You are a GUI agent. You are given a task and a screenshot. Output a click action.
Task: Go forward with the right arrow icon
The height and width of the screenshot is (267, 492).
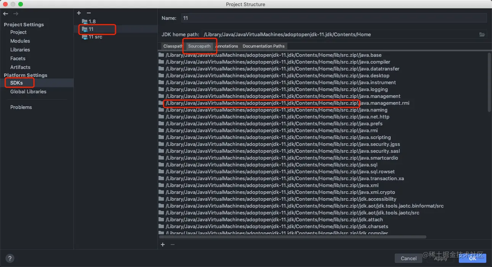tap(16, 14)
